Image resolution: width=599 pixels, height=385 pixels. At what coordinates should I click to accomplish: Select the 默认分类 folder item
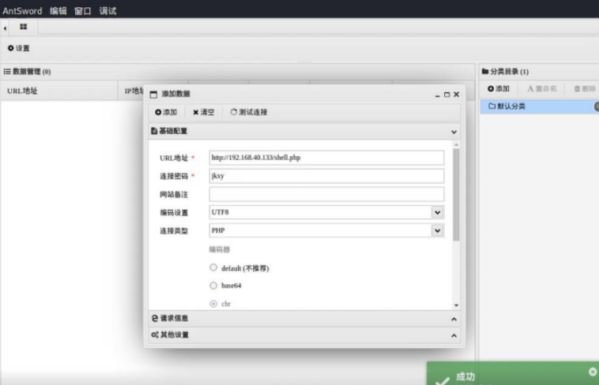(x=540, y=106)
